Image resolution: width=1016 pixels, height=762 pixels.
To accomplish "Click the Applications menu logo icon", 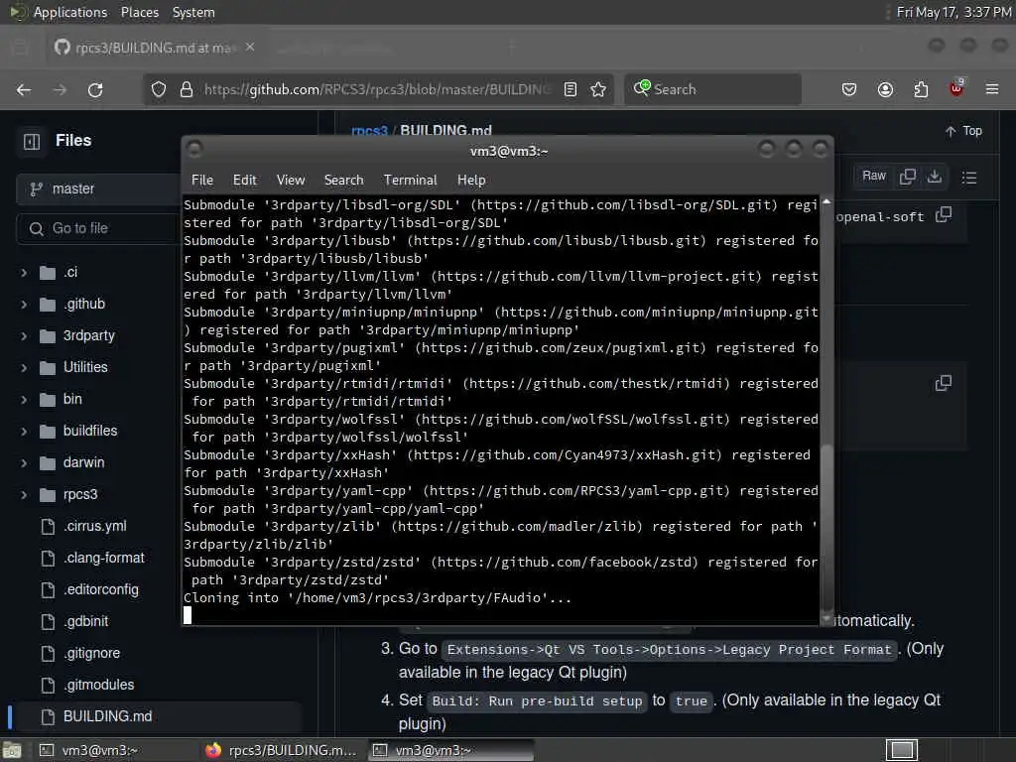I will [18, 12].
